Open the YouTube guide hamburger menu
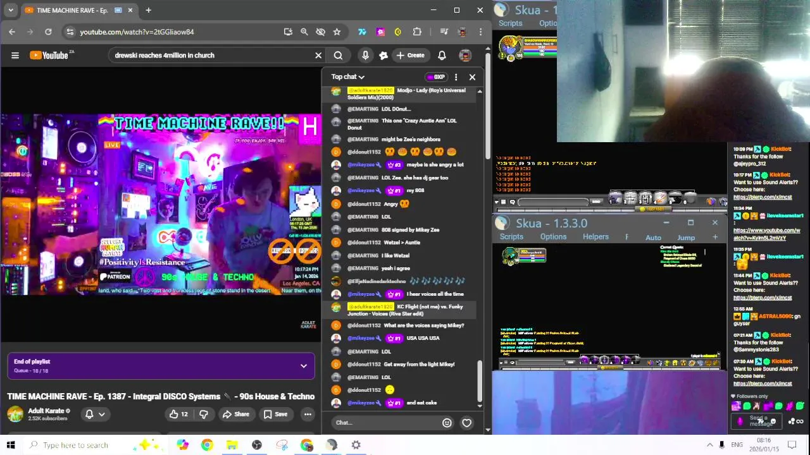This screenshot has height=455, width=810. coord(15,55)
